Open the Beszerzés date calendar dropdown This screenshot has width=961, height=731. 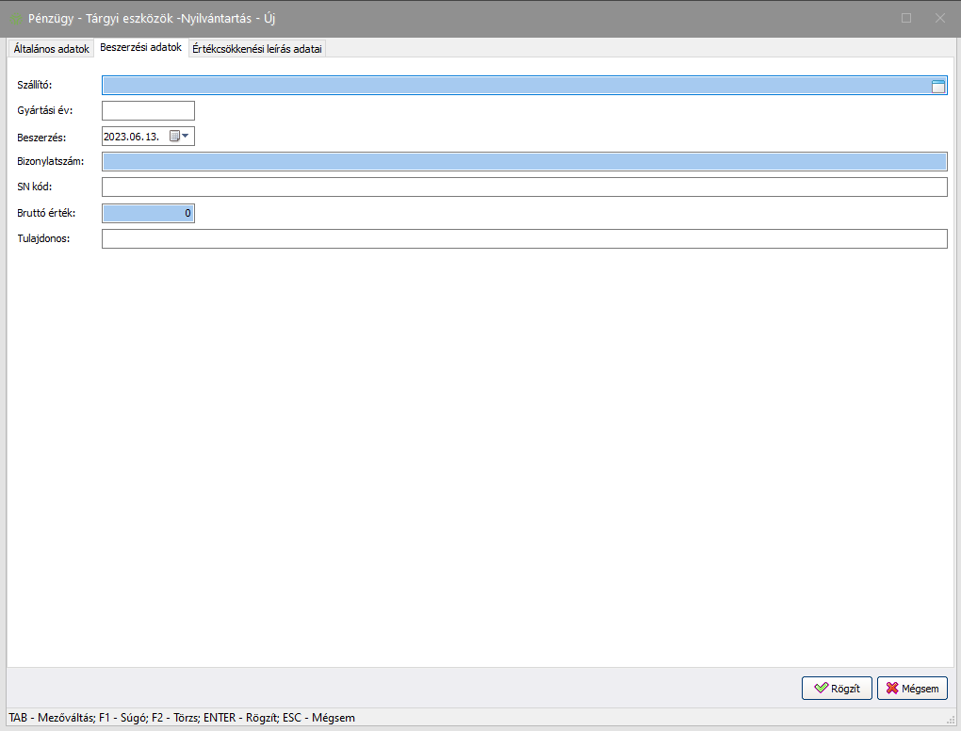click(179, 137)
